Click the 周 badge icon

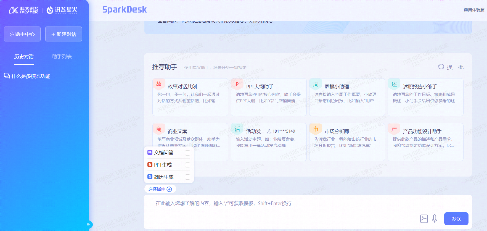pyautogui.click(x=316, y=84)
